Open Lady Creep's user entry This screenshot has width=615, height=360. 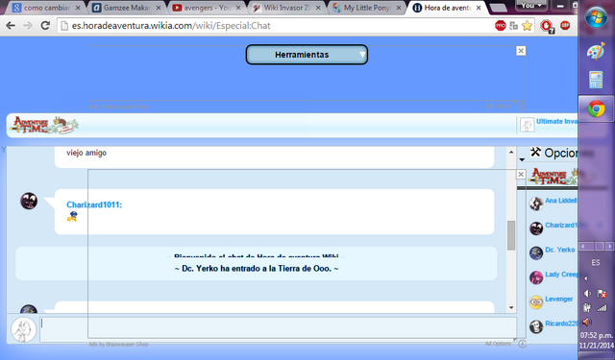(553, 276)
